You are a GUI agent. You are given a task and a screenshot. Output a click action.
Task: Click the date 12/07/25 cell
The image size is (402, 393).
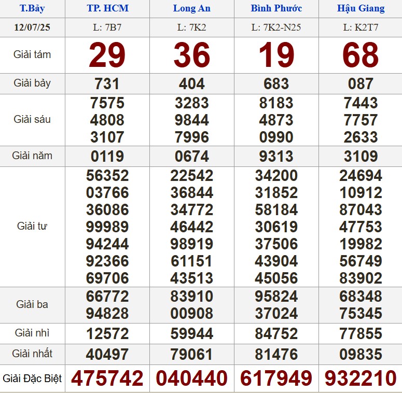coord(32,27)
